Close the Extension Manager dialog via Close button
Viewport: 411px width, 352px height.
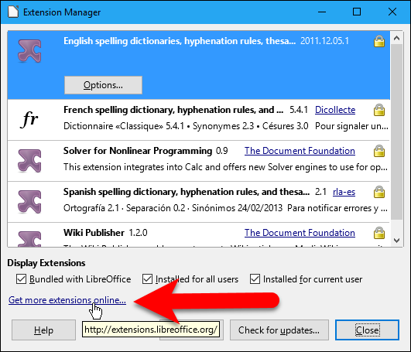coord(367,330)
